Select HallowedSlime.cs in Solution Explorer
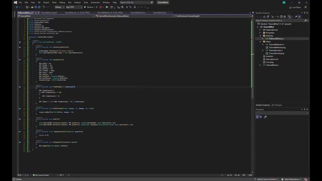The height and width of the screenshot is (181, 322). click(276, 39)
